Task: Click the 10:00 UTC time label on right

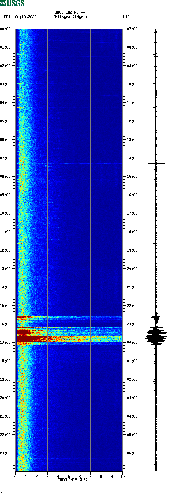Action: coord(132,84)
